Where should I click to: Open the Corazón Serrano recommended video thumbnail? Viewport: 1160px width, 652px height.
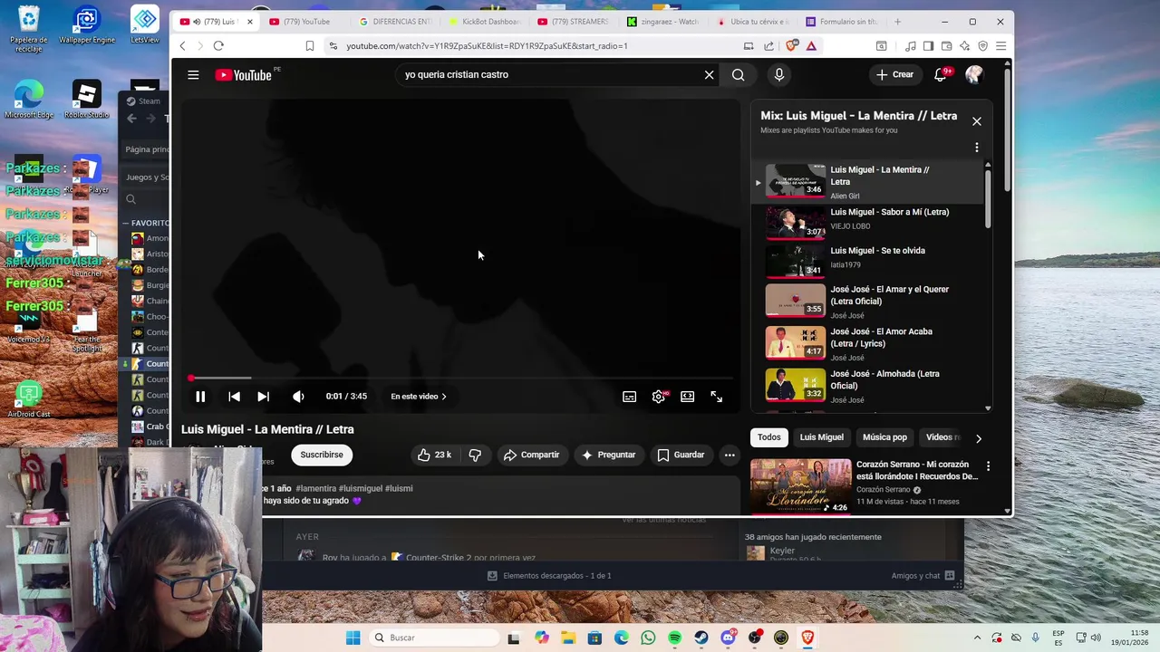pyautogui.click(x=800, y=486)
